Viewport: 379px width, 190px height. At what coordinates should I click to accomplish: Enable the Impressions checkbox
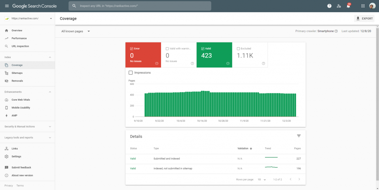[x=131, y=72]
